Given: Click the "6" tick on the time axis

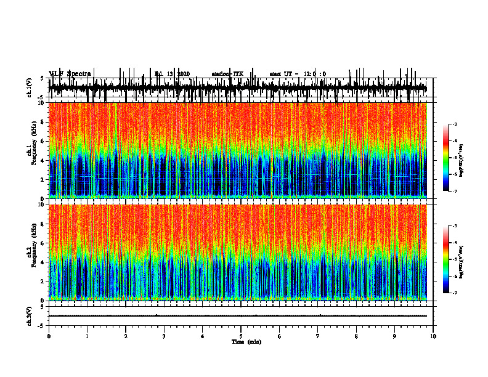Looking at the screenshot, I should click(280, 336).
